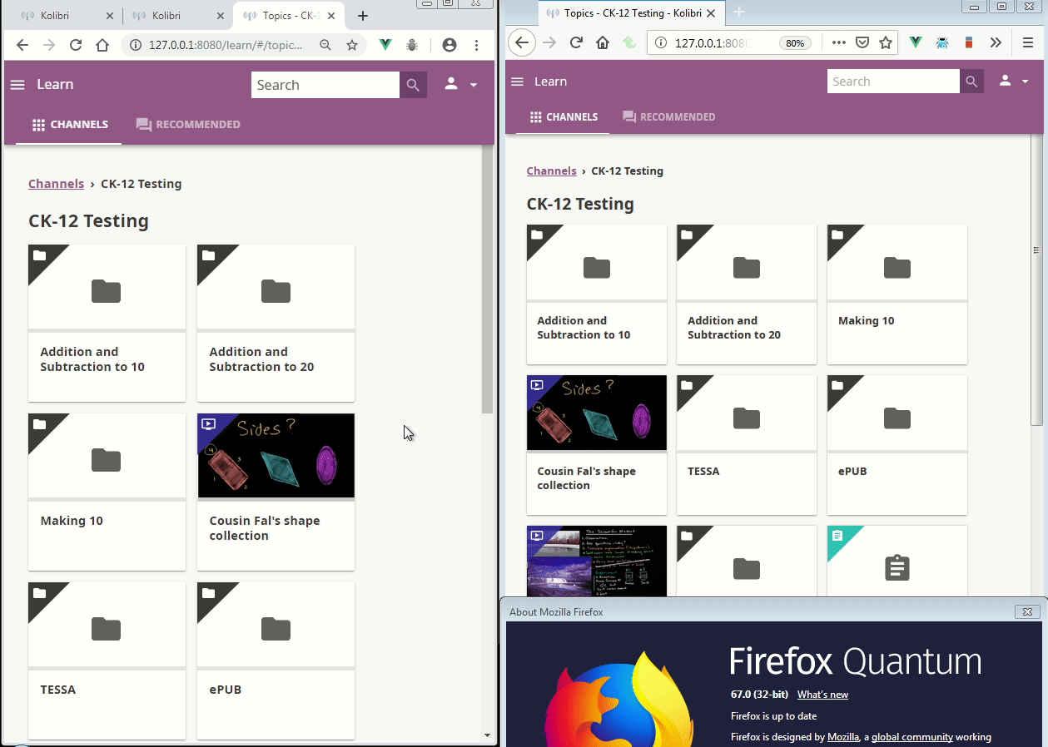This screenshot has width=1048, height=747.
Task: Click the site info icon in Firefox's address bar
Action: coord(660,43)
